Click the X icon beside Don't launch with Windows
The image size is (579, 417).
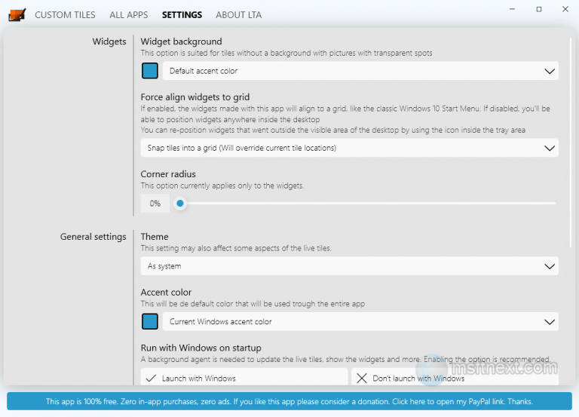point(362,379)
